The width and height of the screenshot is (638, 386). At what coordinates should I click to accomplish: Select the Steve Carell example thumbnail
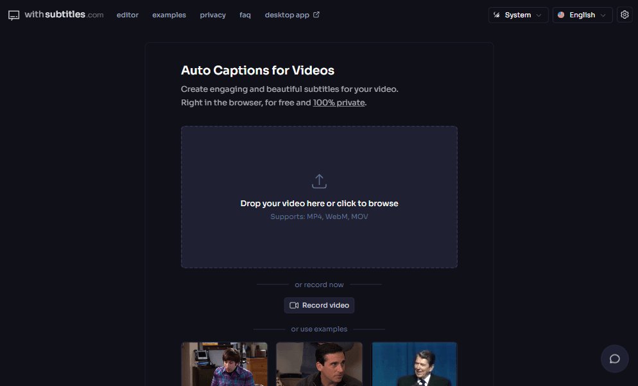[x=319, y=364]
